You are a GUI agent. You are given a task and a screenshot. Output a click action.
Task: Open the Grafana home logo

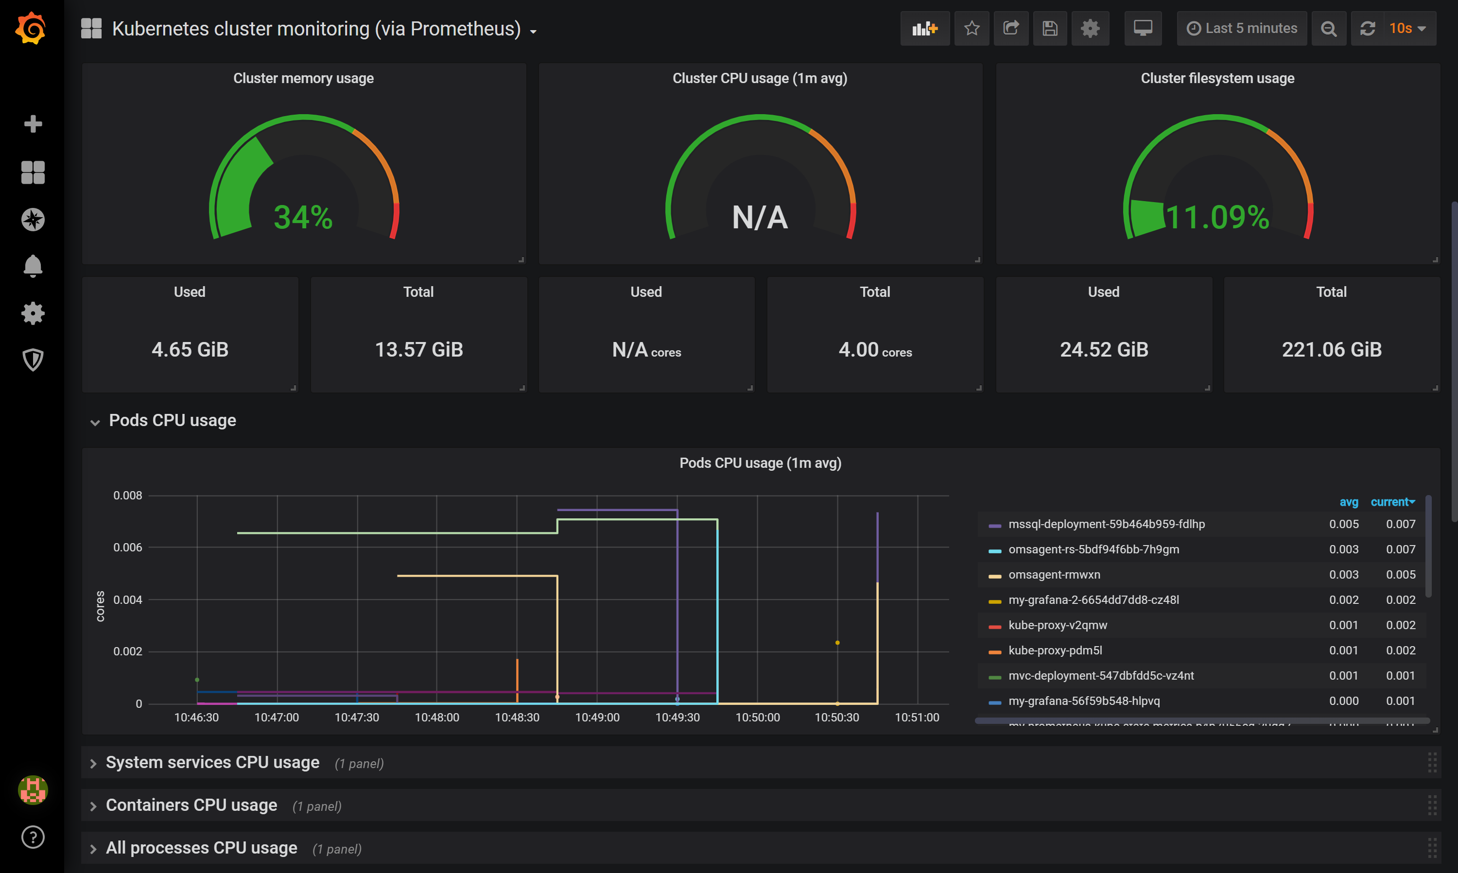point(32,28)
